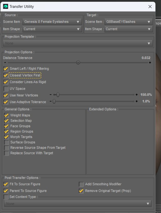
Task: Toggle the Weight Maps option
Action: click(6, 115)
